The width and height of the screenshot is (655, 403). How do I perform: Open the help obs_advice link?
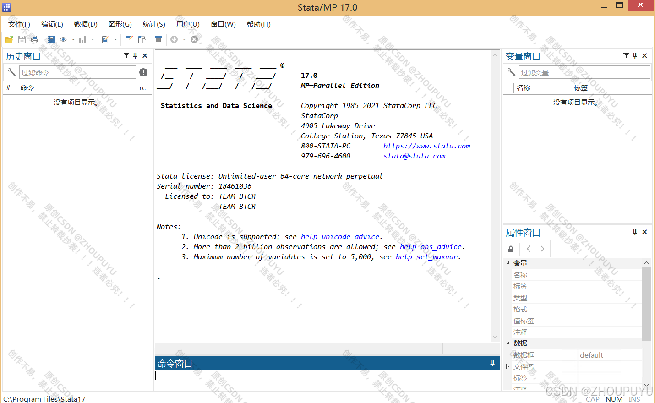tap(431, 247)
